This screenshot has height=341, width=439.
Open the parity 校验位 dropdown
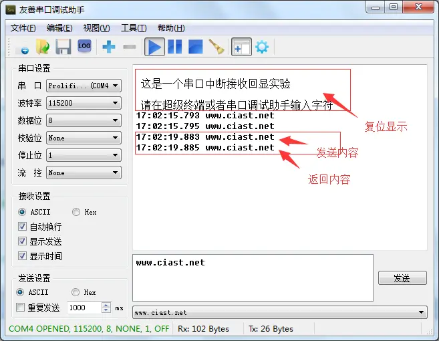84,138
